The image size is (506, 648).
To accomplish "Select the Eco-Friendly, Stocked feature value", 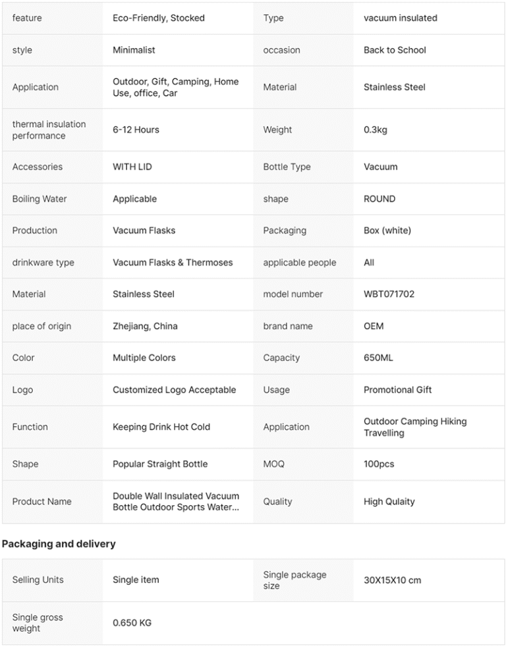I will (x=159, y=18).
